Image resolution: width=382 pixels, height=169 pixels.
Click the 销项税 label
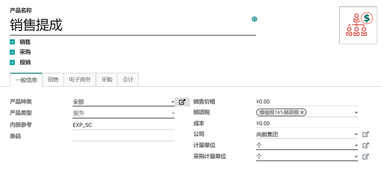(x=201, y=112)
